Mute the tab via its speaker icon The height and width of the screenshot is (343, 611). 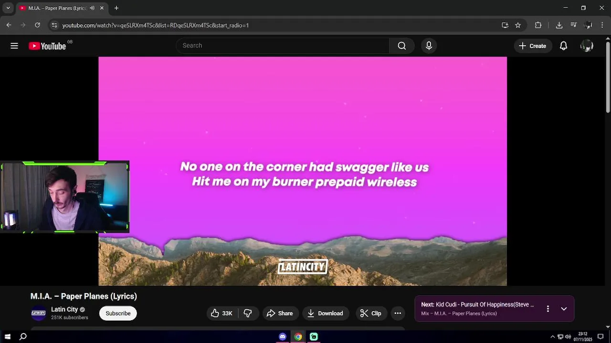92,8
